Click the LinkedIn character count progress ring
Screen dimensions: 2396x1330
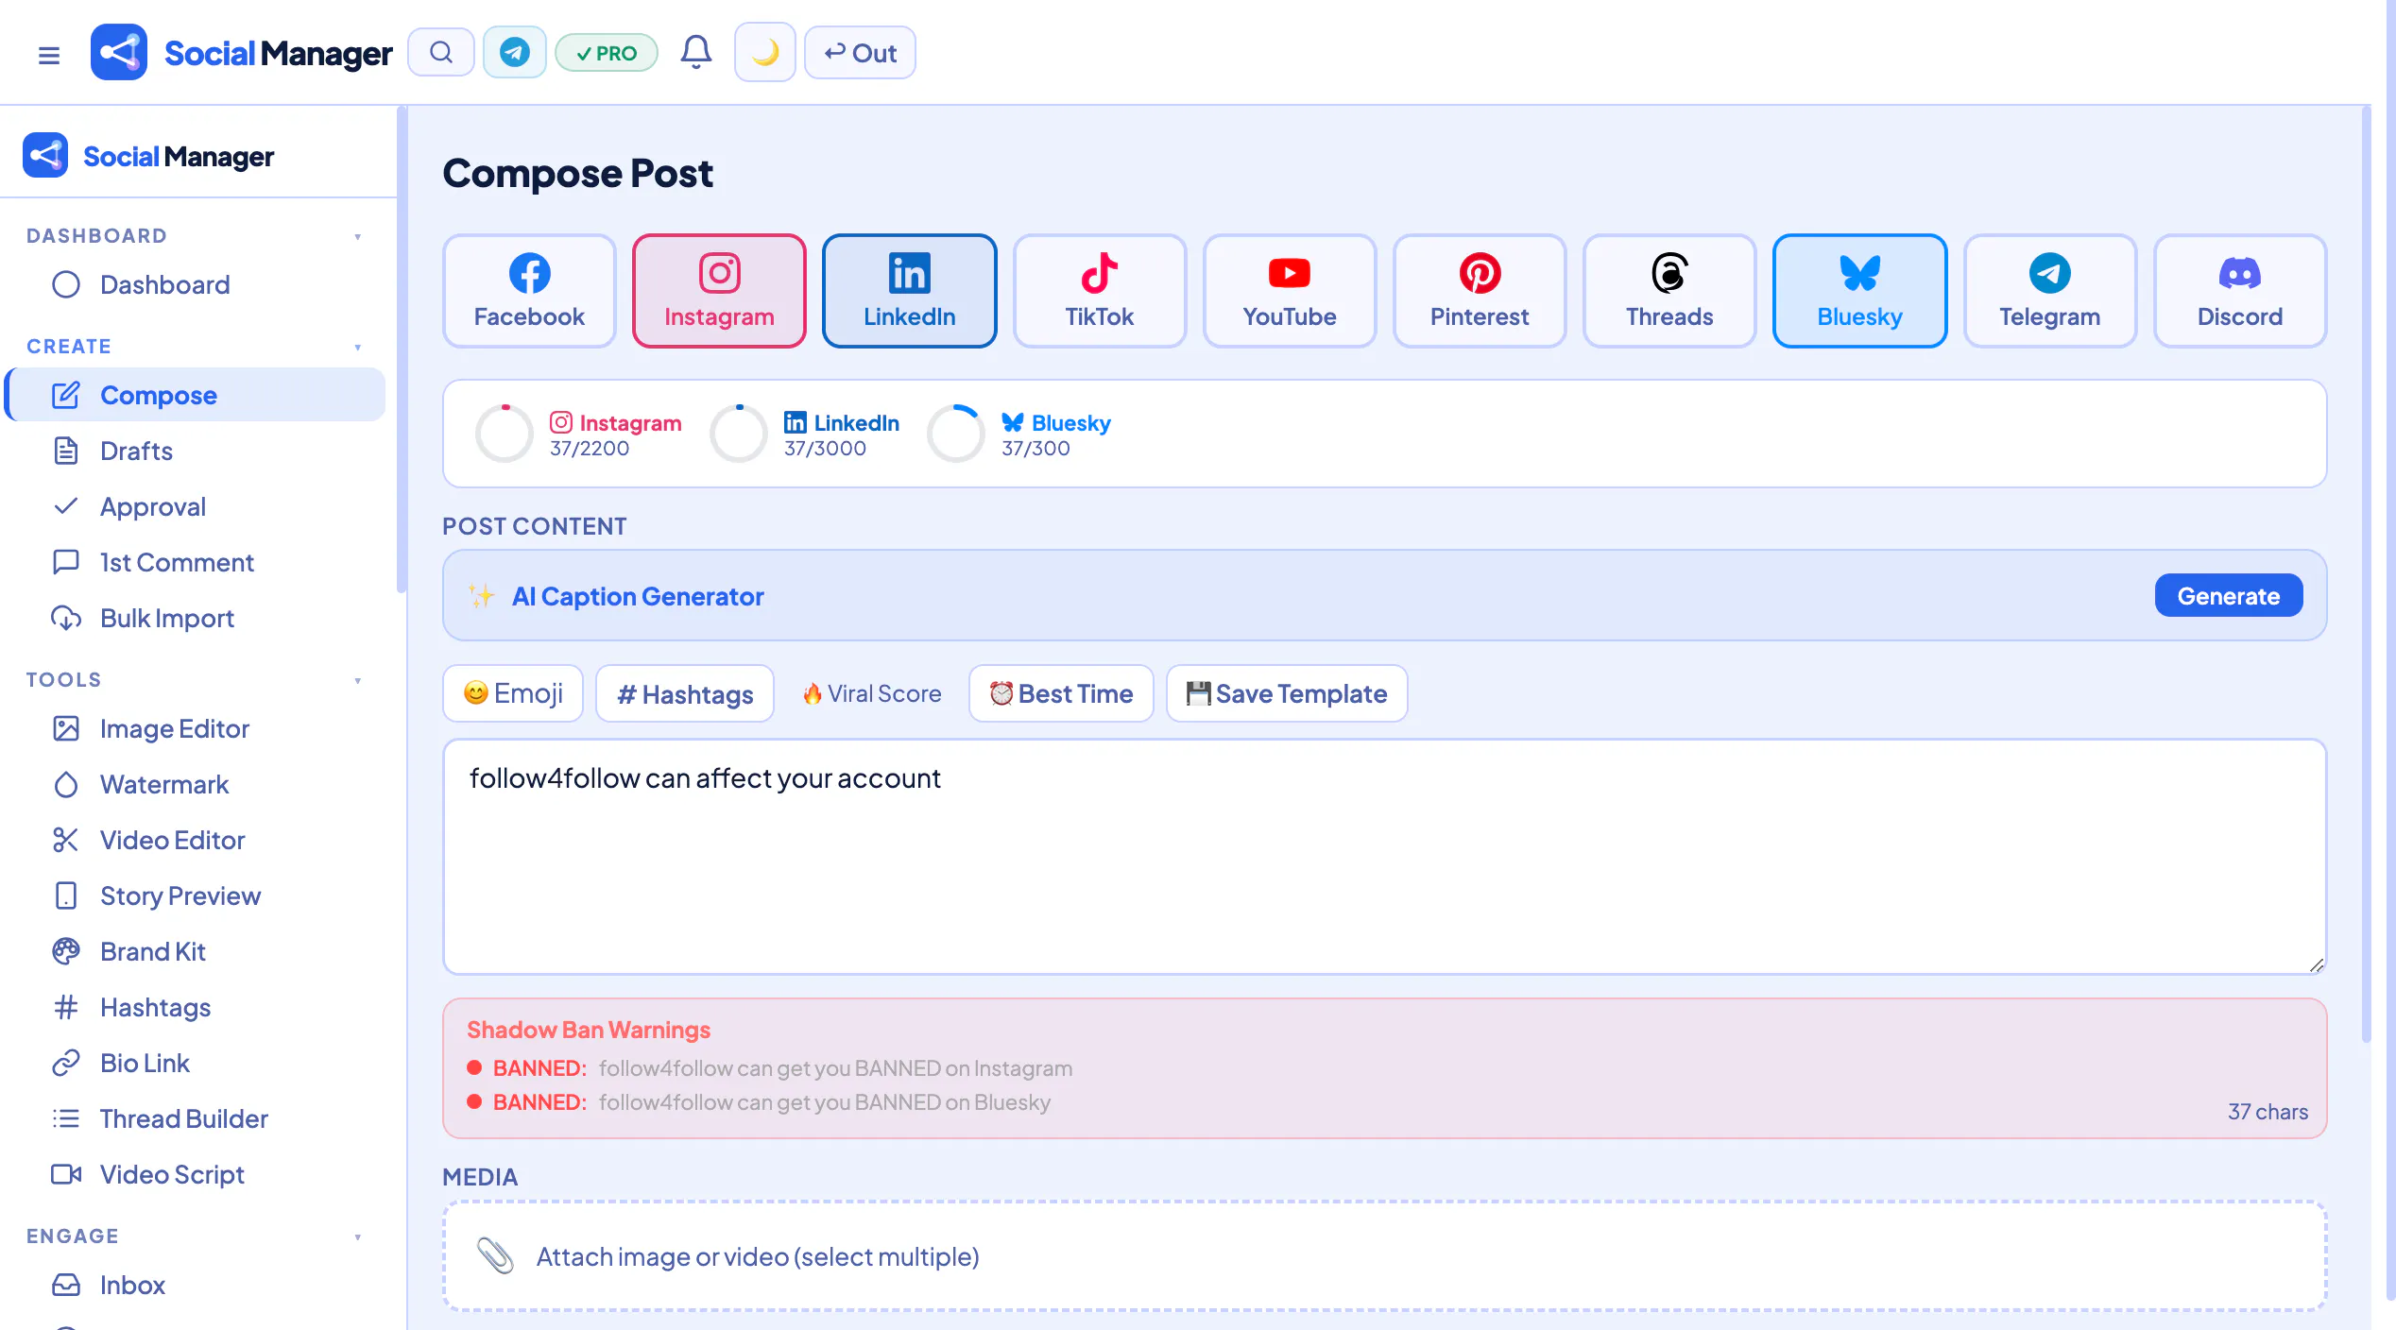pyautogui.click(x=739, y=434)
